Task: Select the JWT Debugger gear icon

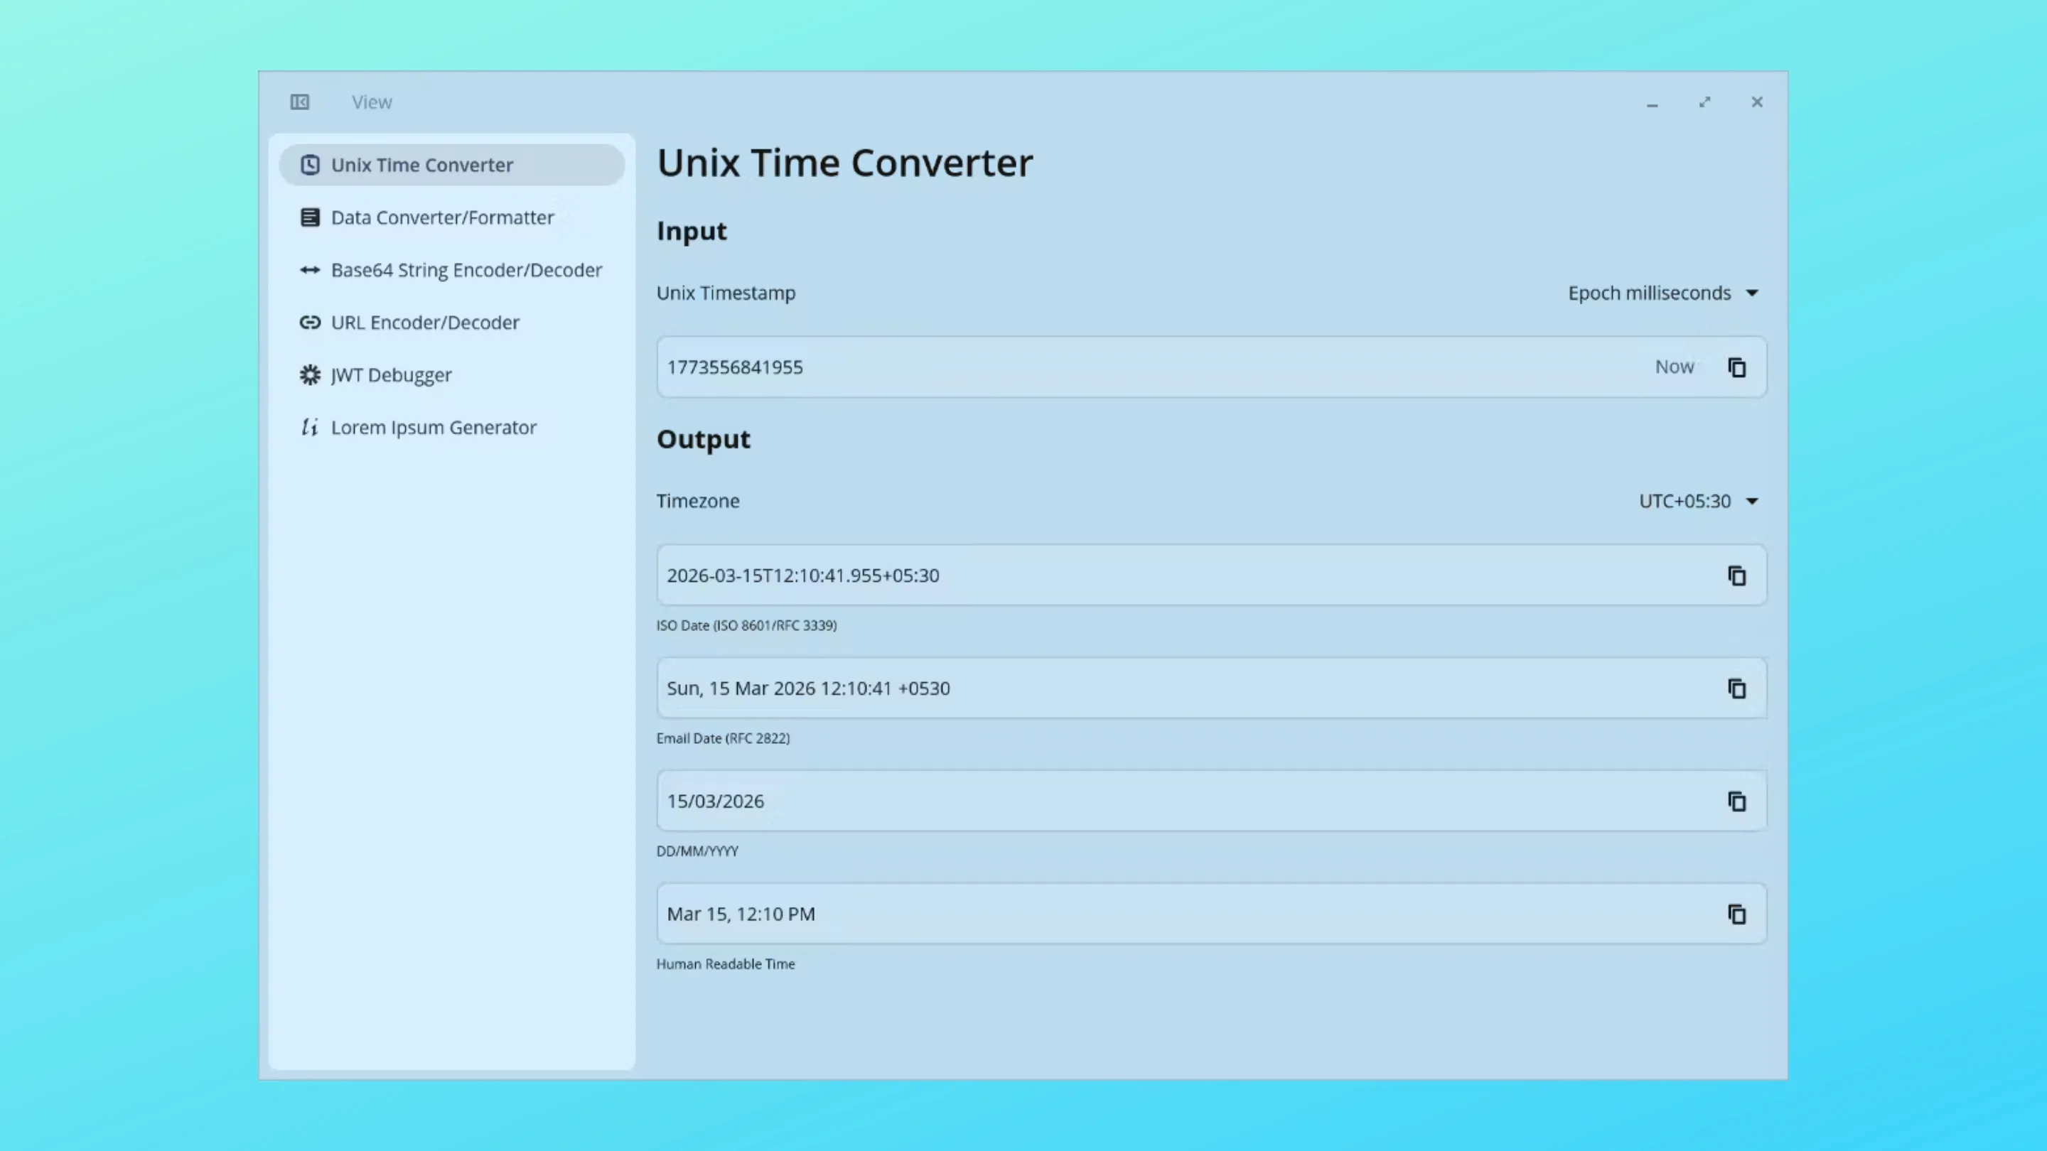Action: point(310,374)
